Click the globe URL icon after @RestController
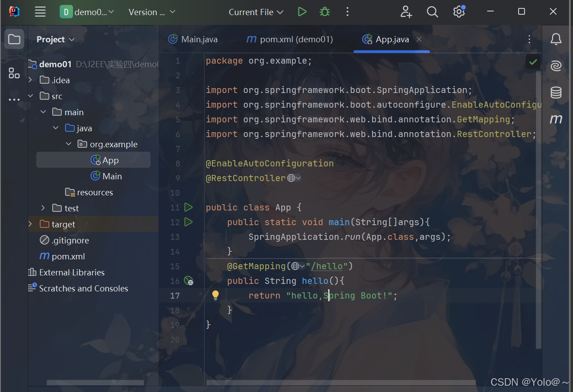Screen dimensions: 573x392 291,178
